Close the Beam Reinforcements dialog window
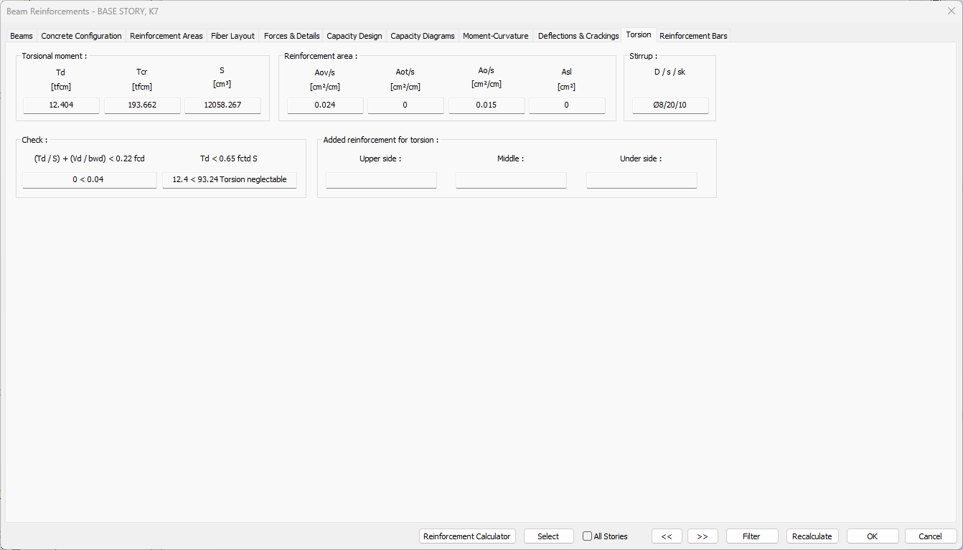963x550 pixels. click(951, 11)
